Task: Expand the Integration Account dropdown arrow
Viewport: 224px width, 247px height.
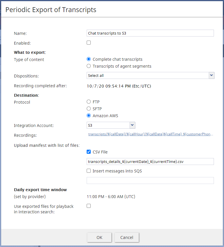Action: 132,125
